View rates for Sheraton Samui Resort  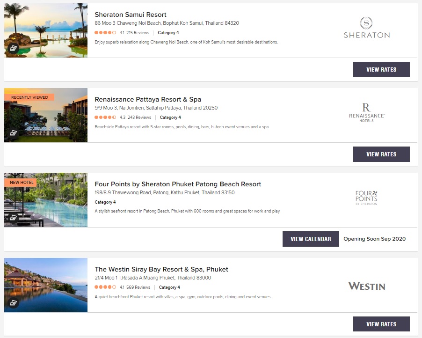(x=381, y=69)
